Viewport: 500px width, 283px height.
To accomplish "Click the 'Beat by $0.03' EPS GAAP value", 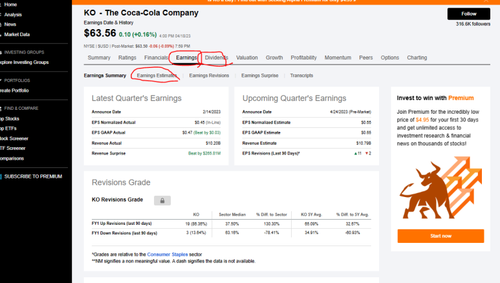I will 207,132.
